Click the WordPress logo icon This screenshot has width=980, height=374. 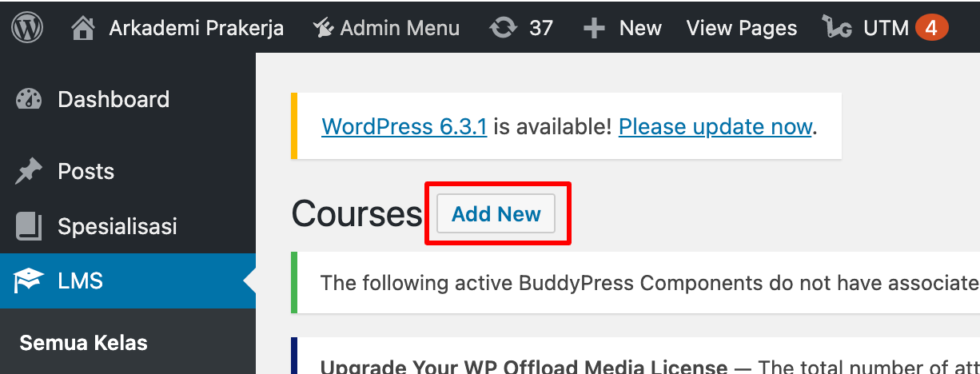pyautogui.click(x=28, y=28)
